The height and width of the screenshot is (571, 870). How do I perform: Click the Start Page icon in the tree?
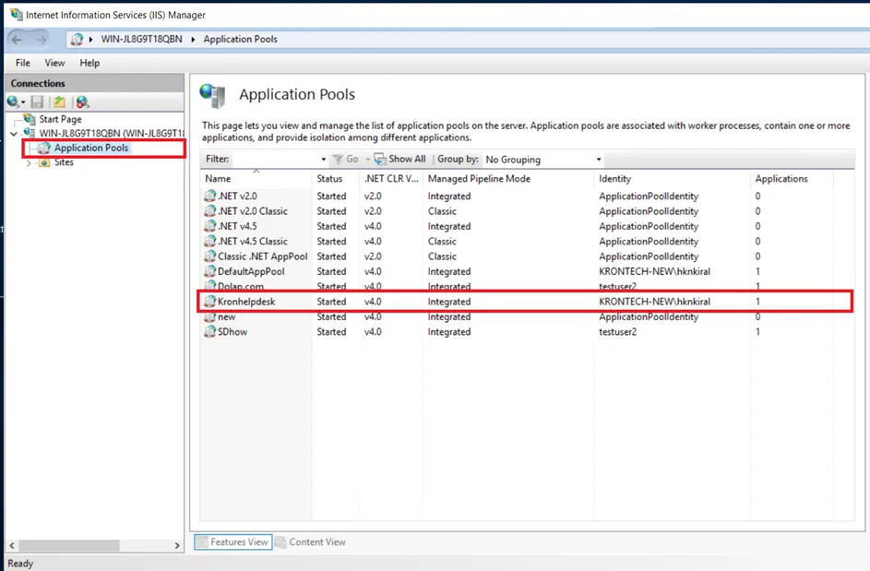(x=30, y=119)
